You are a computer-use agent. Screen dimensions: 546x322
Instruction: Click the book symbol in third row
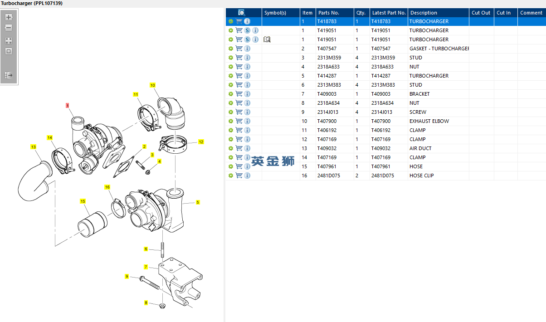pos(267,39)
